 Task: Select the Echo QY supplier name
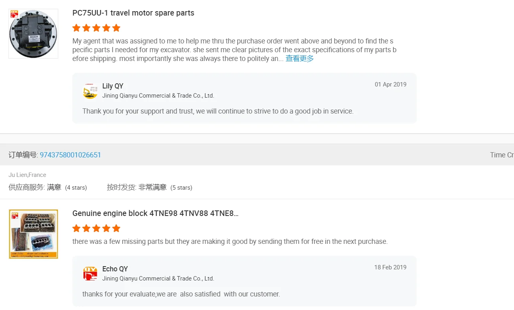click(x=115, y=269)
